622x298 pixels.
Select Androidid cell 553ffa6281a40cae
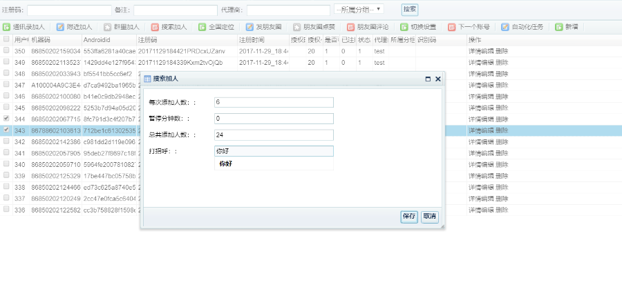point(109,51)
